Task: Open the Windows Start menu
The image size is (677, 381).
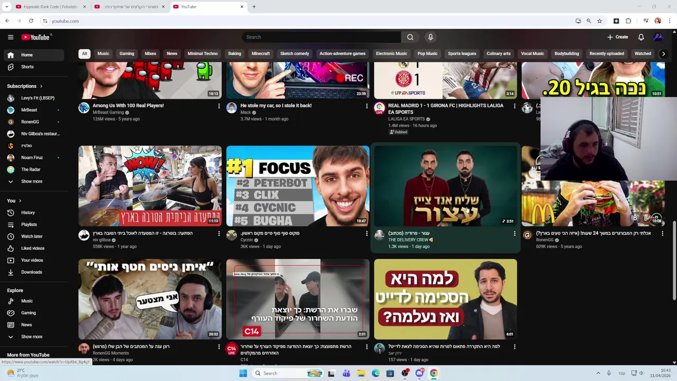Action: coord(243,373)
